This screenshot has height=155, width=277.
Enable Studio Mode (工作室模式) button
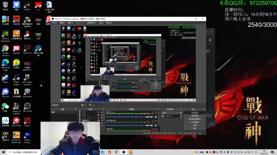(x=195, y=122)
